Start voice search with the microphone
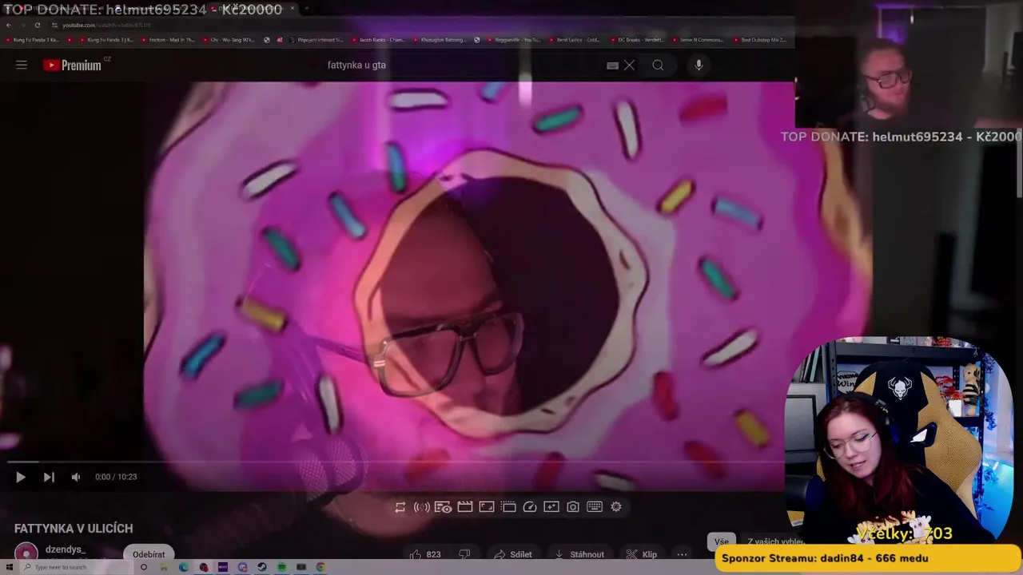This screenshot has height=575, width=1023. [x=699, y=65]
